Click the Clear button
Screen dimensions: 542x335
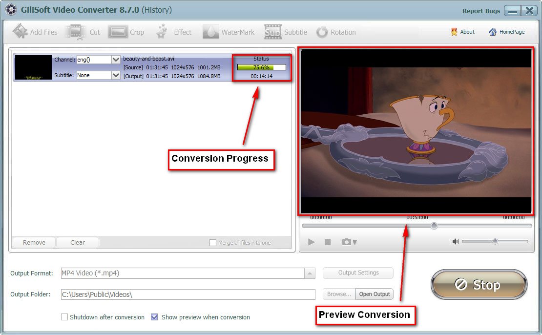[78, 242]
